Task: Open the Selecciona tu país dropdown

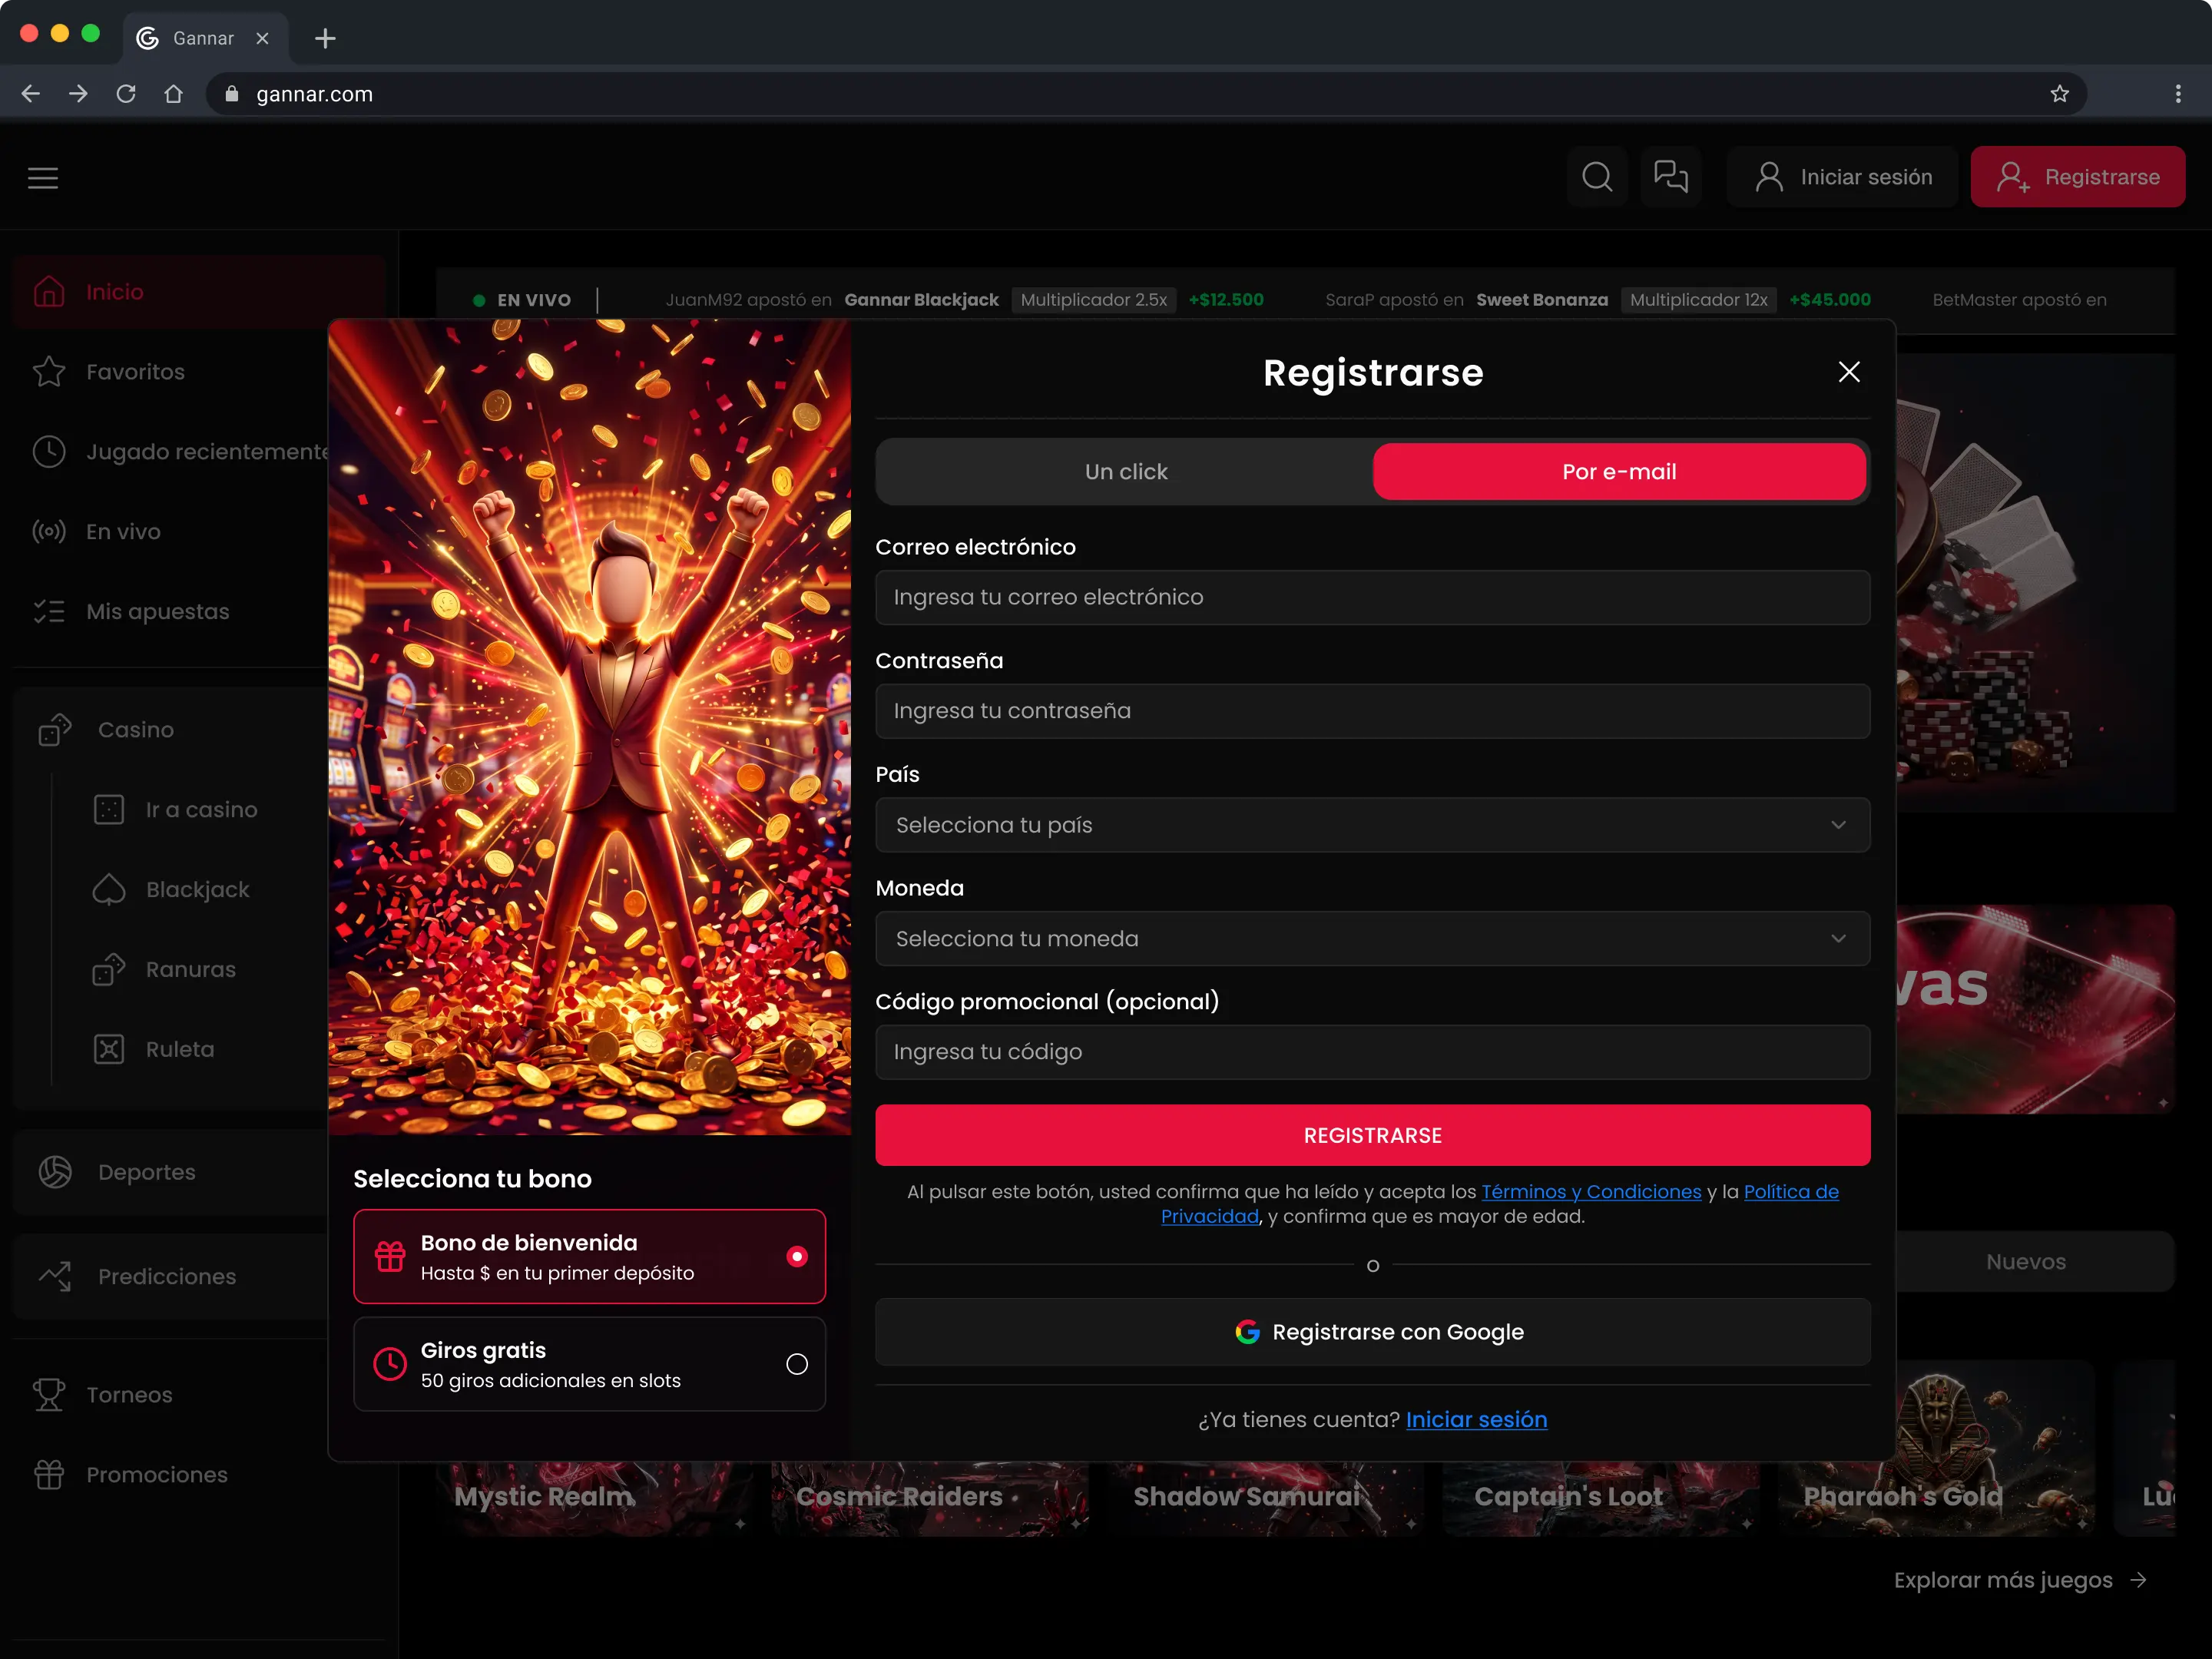Action: (x=1372, y=825)
